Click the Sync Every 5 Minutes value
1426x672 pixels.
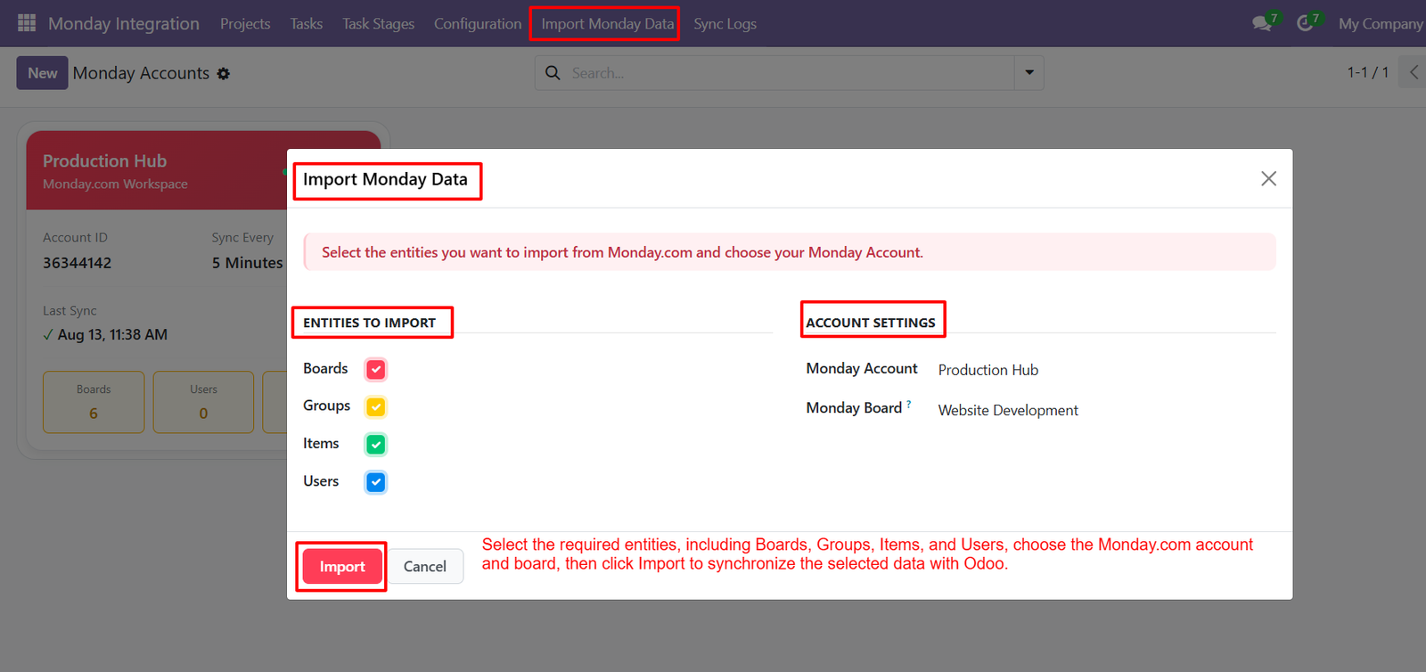(x=247, y=263)
